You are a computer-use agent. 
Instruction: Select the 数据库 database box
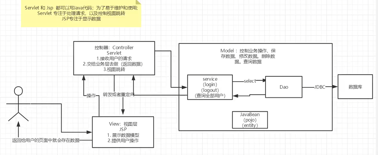[355, 87]
